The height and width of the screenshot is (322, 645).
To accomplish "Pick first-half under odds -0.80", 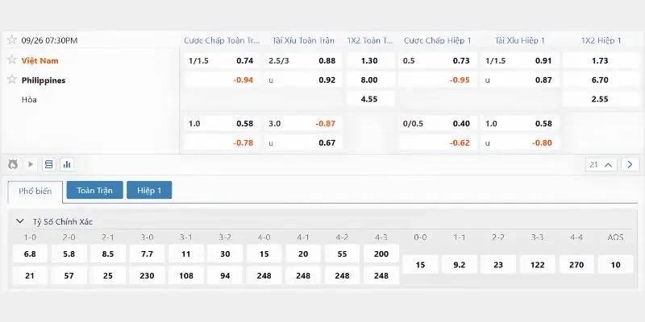I will tap(520, 143).
